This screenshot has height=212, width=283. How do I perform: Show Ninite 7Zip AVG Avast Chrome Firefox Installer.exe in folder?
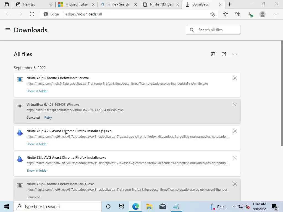point(37,171)
